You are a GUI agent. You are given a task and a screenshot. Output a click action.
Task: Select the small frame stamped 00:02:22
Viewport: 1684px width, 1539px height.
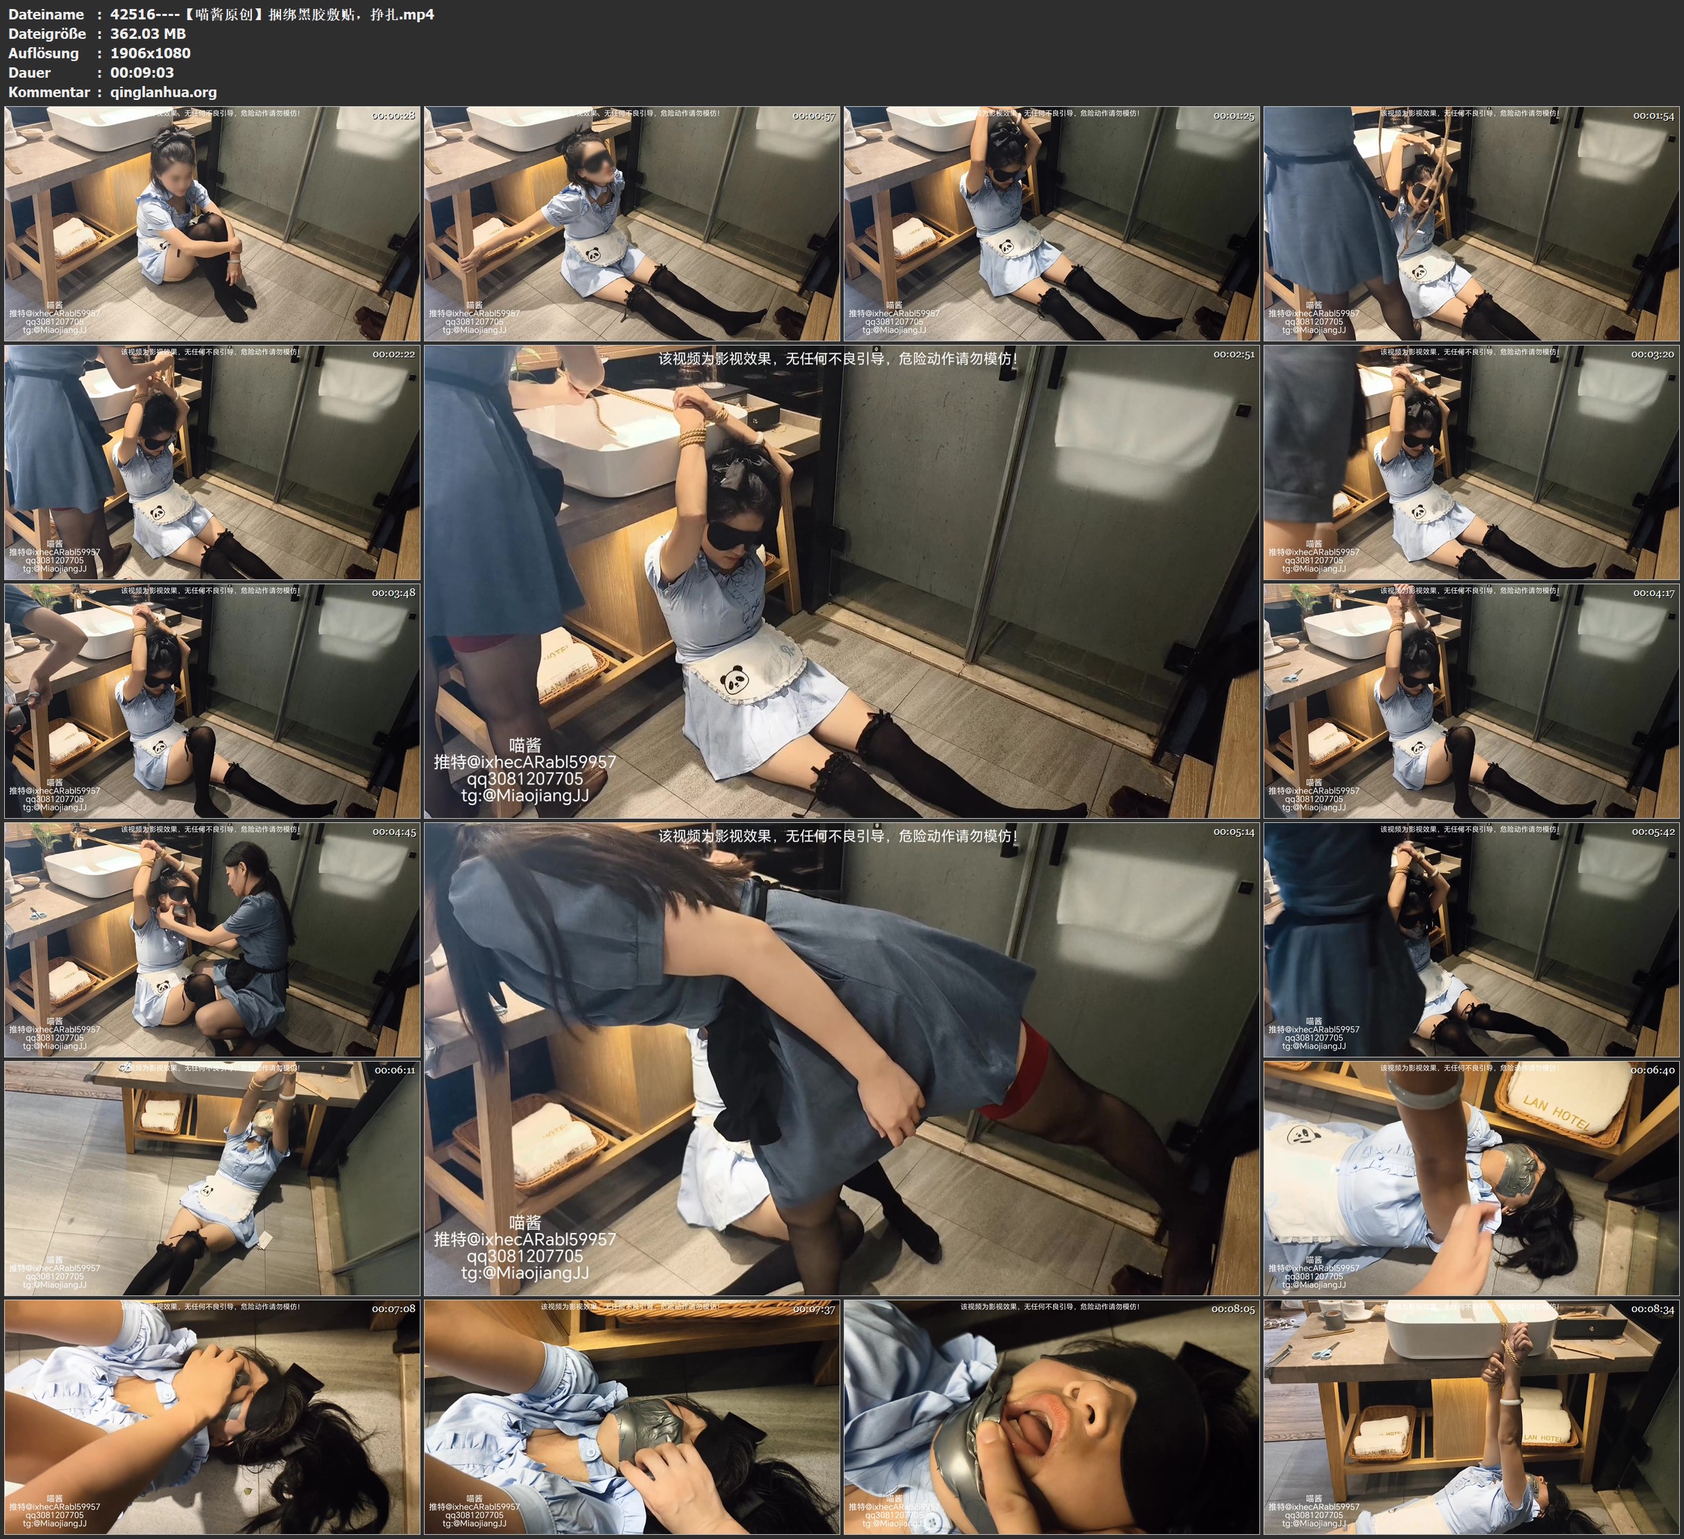212,462
